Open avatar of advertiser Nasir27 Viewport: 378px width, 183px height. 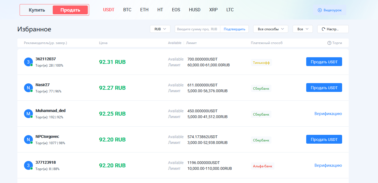pos(28,88)
